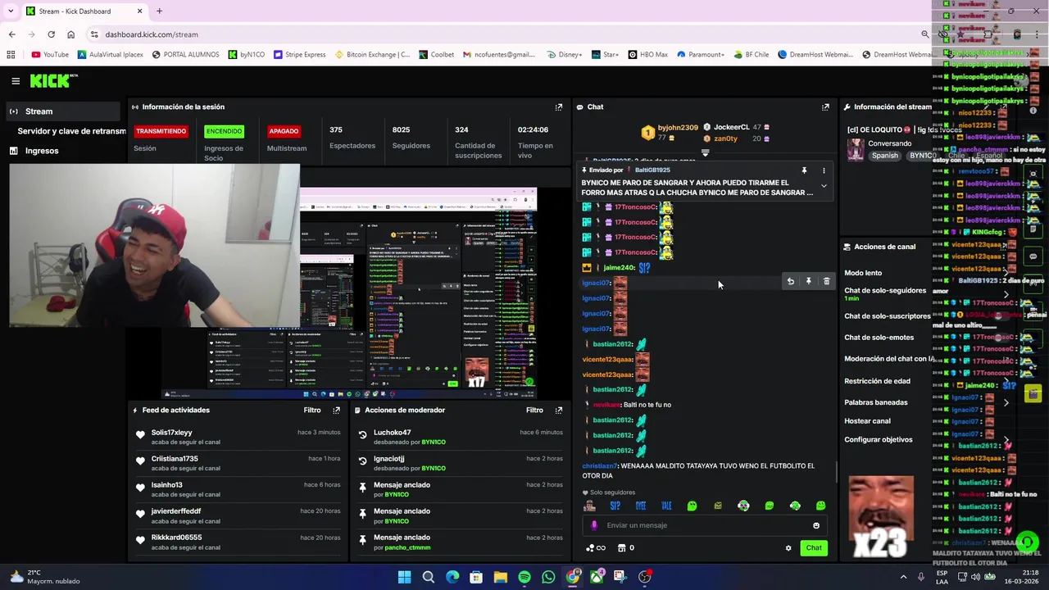Open the Windows Start menu

[404, 577]
